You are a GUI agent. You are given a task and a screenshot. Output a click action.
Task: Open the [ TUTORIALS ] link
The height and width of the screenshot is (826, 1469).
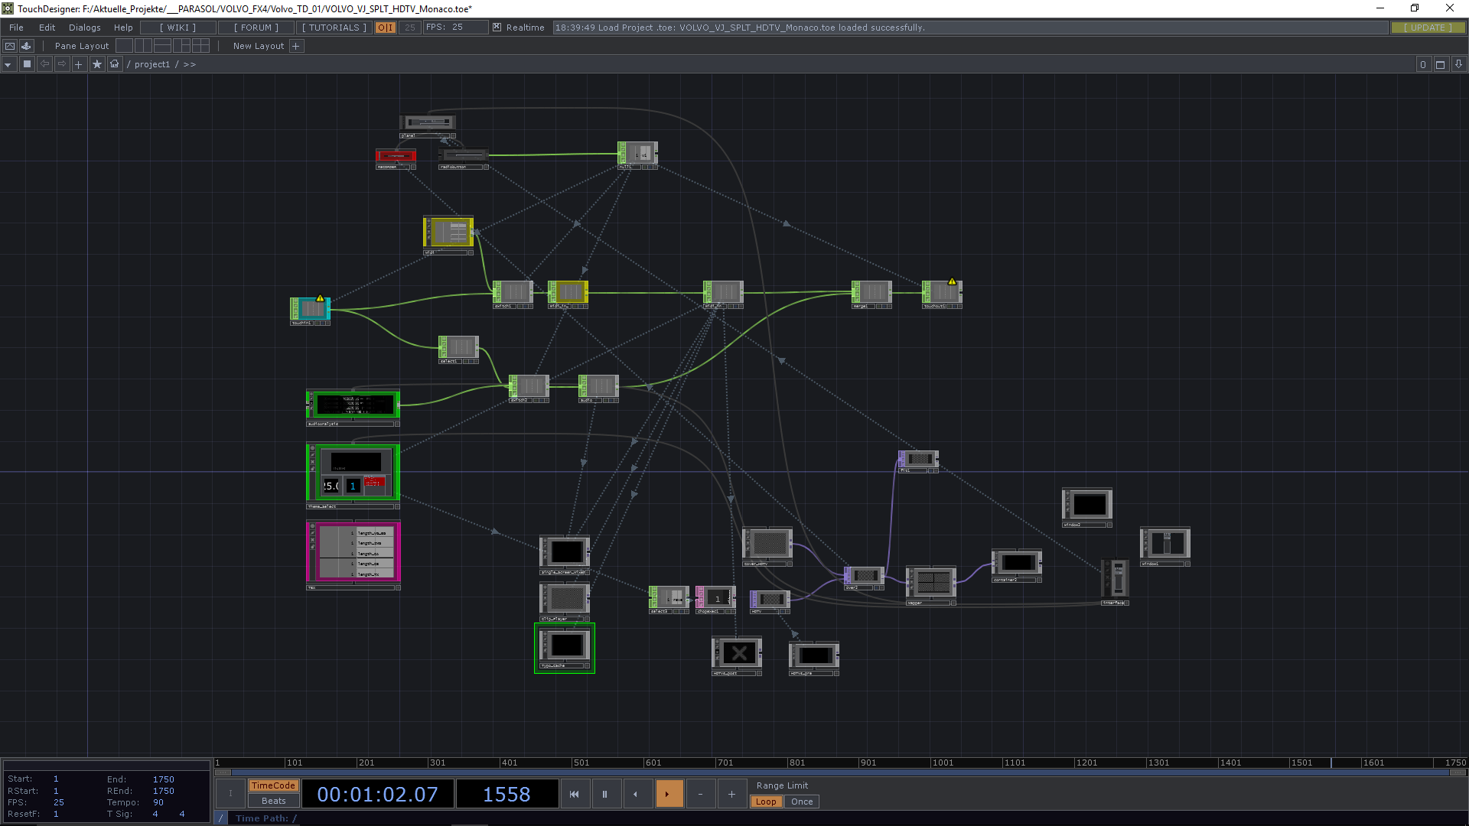334,28
